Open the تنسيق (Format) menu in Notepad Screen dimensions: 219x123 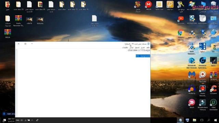[x=137, y=47]
